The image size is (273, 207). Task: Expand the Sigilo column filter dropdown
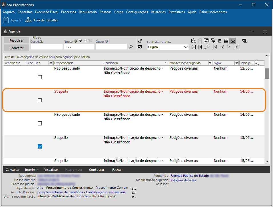236,63
